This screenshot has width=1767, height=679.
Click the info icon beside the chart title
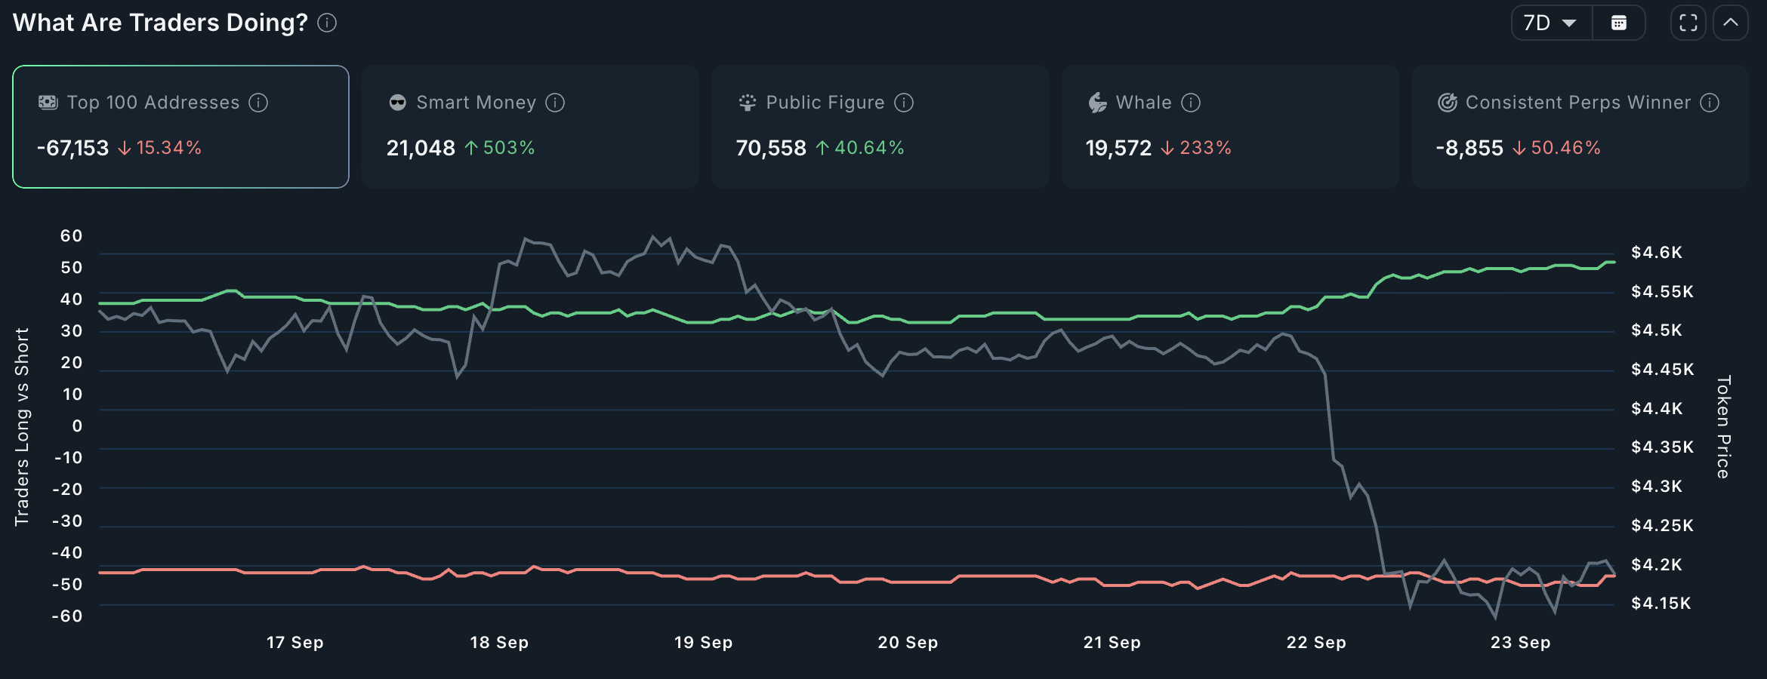(x=325, y=23)
